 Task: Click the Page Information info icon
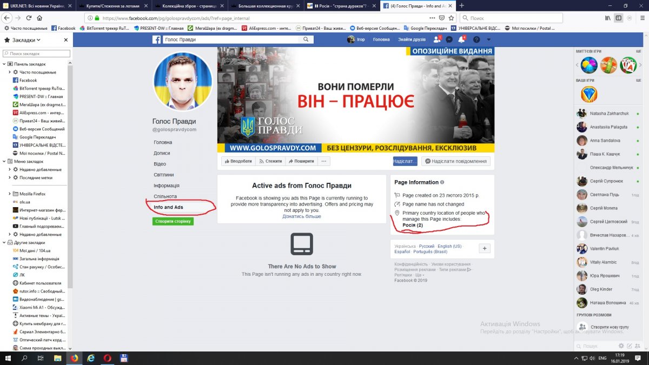(442, 182)
